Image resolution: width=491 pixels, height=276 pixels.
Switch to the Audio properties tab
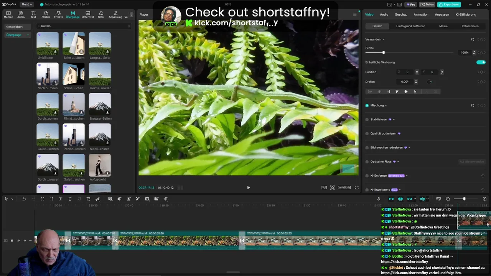point(384,15)
